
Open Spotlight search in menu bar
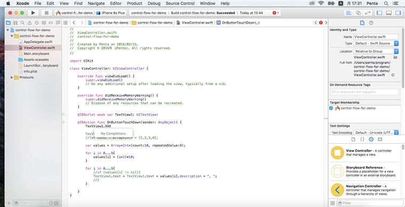pyautogui.click(x=386, y=3)
